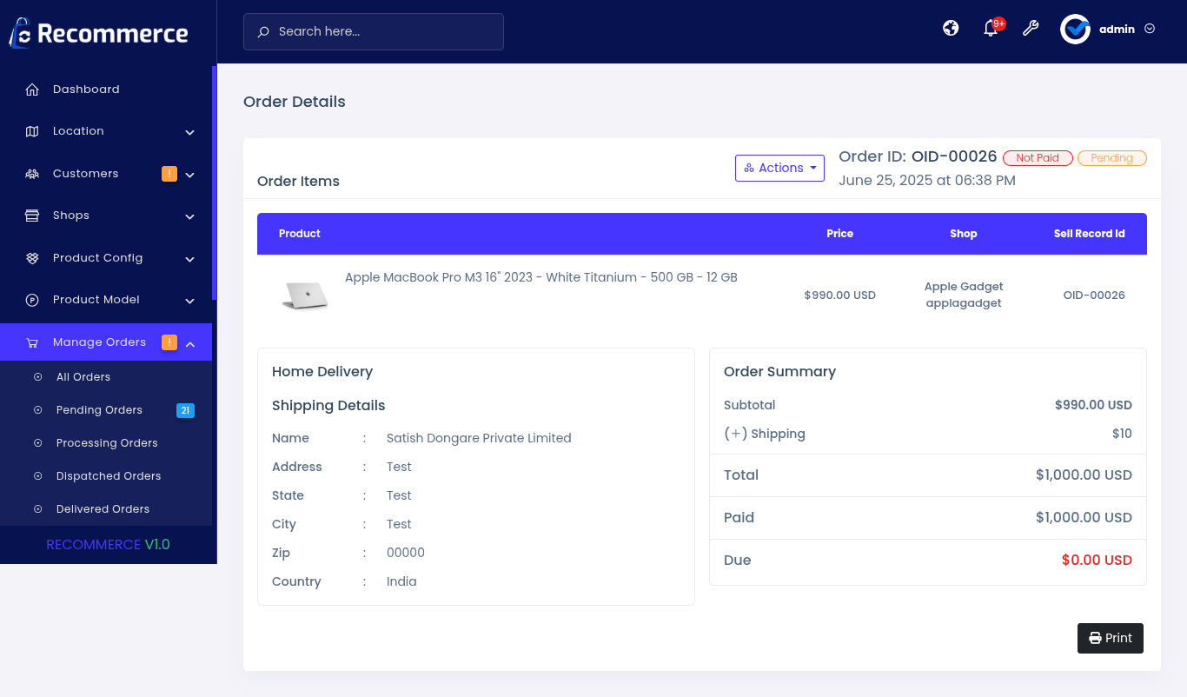The image size is (1187, 697).
Task: Click the $990.00 USD price cell
Action: pos(840,295)
